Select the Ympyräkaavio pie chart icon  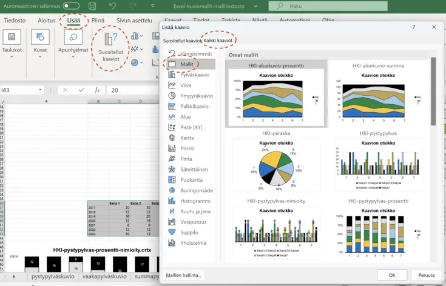click(172, 96)
